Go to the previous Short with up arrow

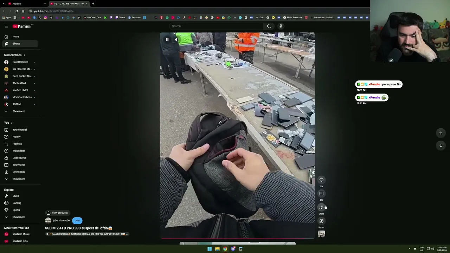point(441,133)
